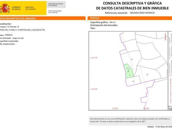Click parcel number 16 on the map
This screenshot has width=172, height=129.
(134, 81)
